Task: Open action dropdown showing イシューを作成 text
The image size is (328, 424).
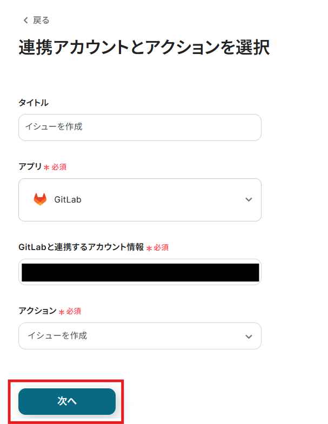Action: tap(57, 336)
